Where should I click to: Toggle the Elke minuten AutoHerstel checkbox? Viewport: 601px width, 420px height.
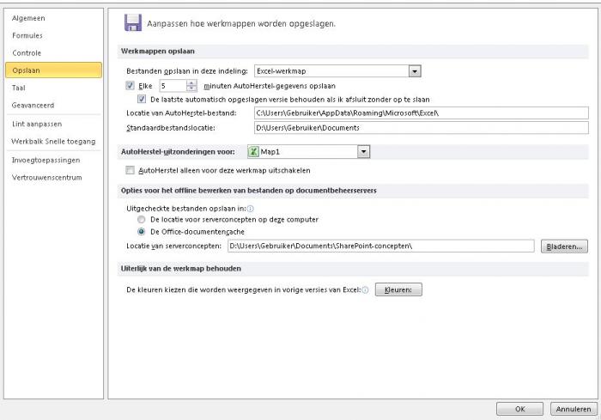[x=131, y=86]
